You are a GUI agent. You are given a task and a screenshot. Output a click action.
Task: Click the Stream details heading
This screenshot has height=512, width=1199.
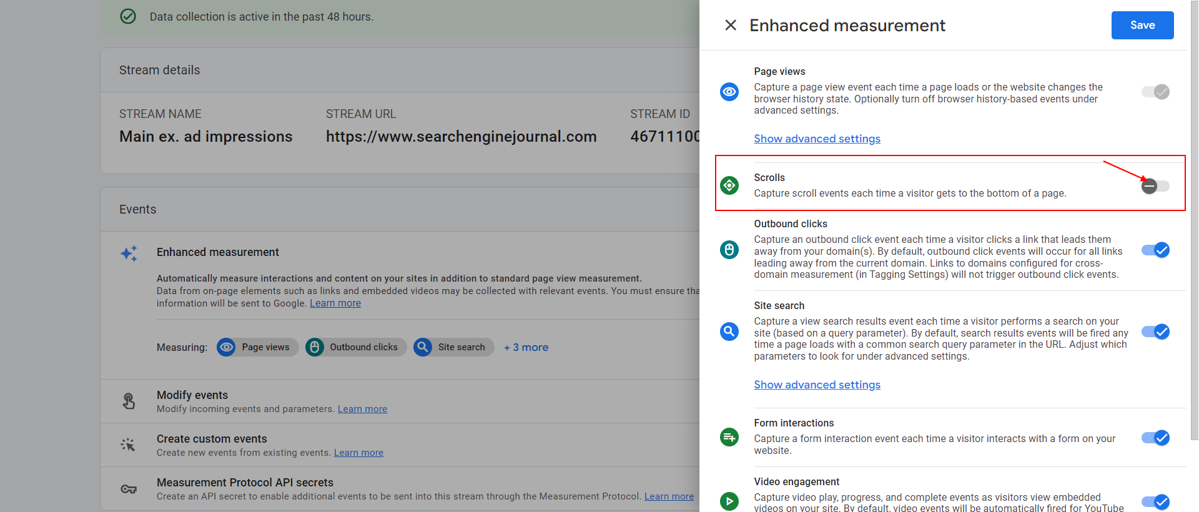160,70
